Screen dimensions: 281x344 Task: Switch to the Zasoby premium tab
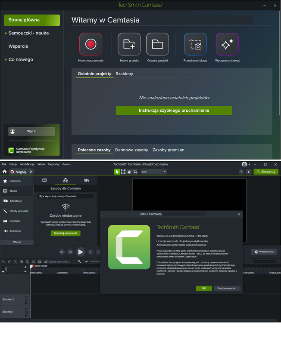[169, 150]
